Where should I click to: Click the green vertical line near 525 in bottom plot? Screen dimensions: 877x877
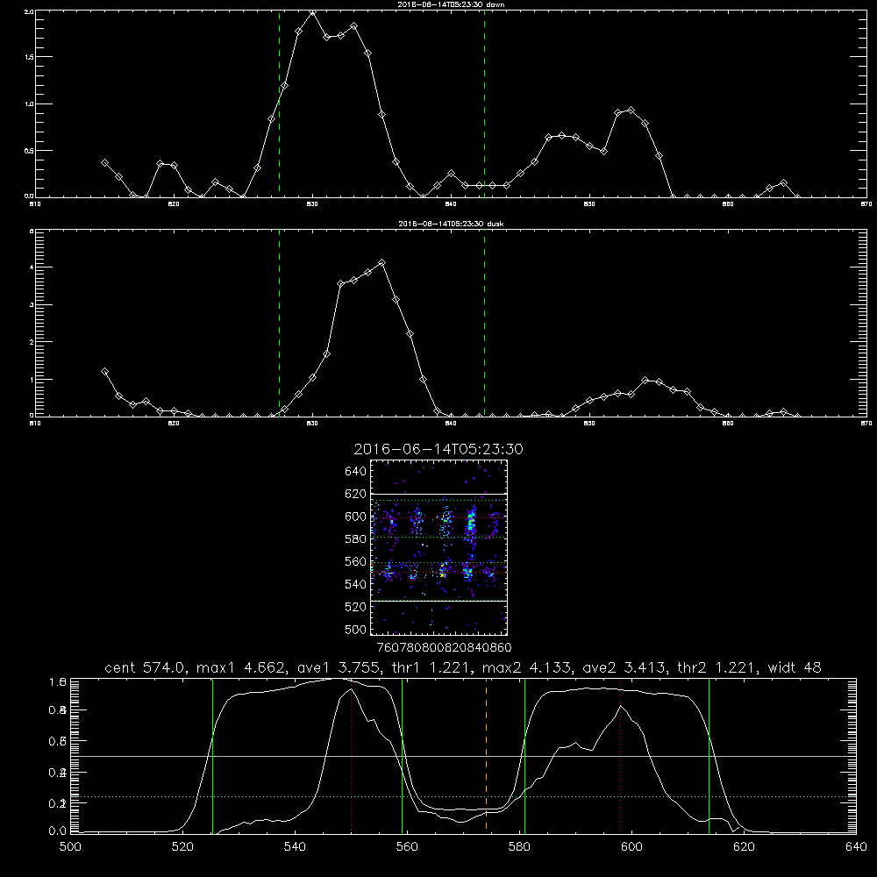[x=212, y=755]
